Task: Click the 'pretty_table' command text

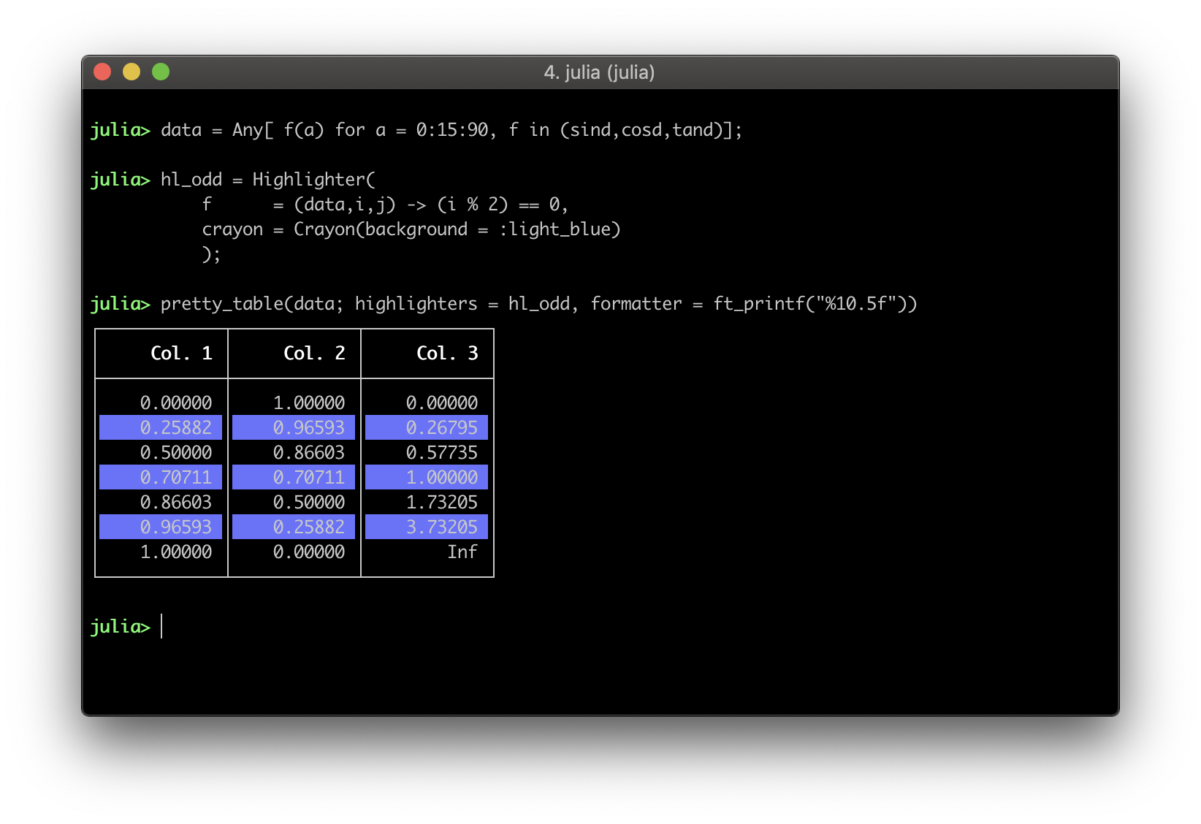Action: [221, 304]
